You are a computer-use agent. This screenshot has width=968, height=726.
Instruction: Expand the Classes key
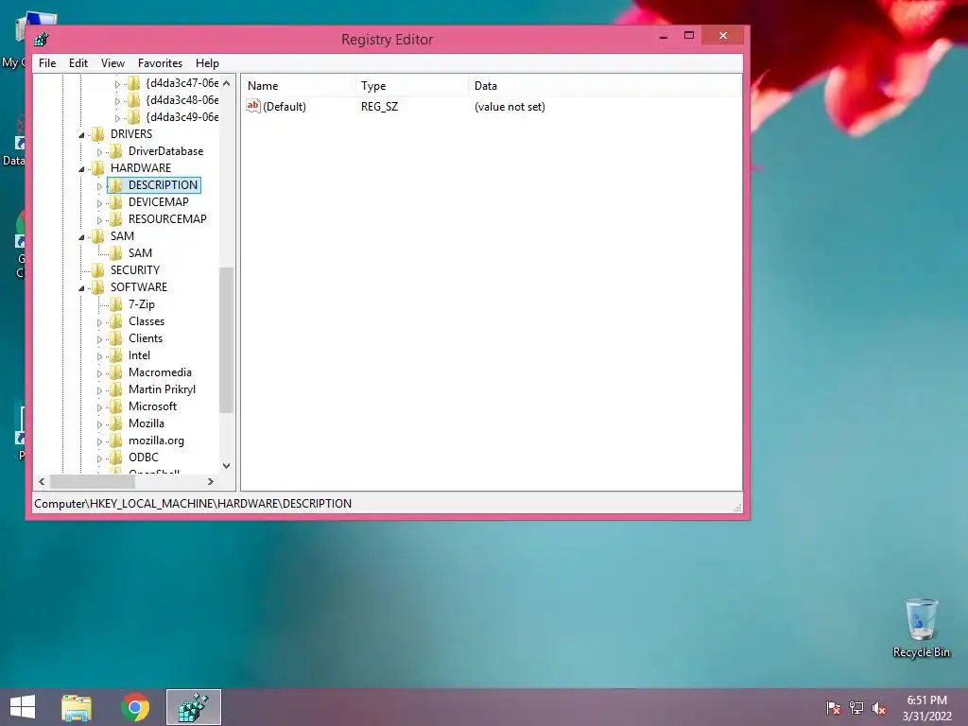[99, 322]
